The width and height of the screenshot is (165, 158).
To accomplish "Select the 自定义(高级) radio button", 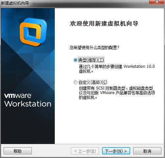I will [75, 82].
